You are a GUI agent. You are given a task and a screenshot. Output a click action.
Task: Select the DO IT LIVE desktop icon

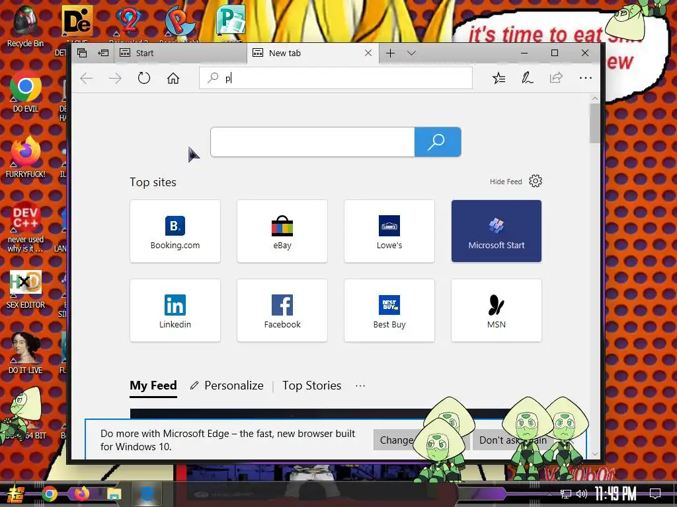pyautogui.click(x=26, y=354)
